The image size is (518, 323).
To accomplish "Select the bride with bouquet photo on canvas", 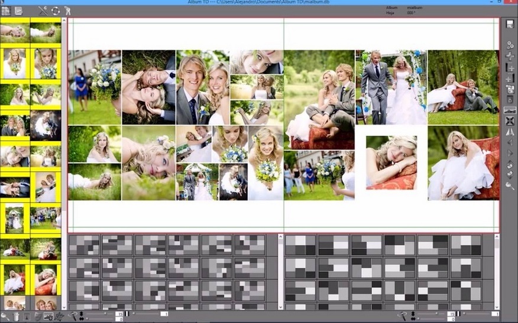I will (266, 163).
